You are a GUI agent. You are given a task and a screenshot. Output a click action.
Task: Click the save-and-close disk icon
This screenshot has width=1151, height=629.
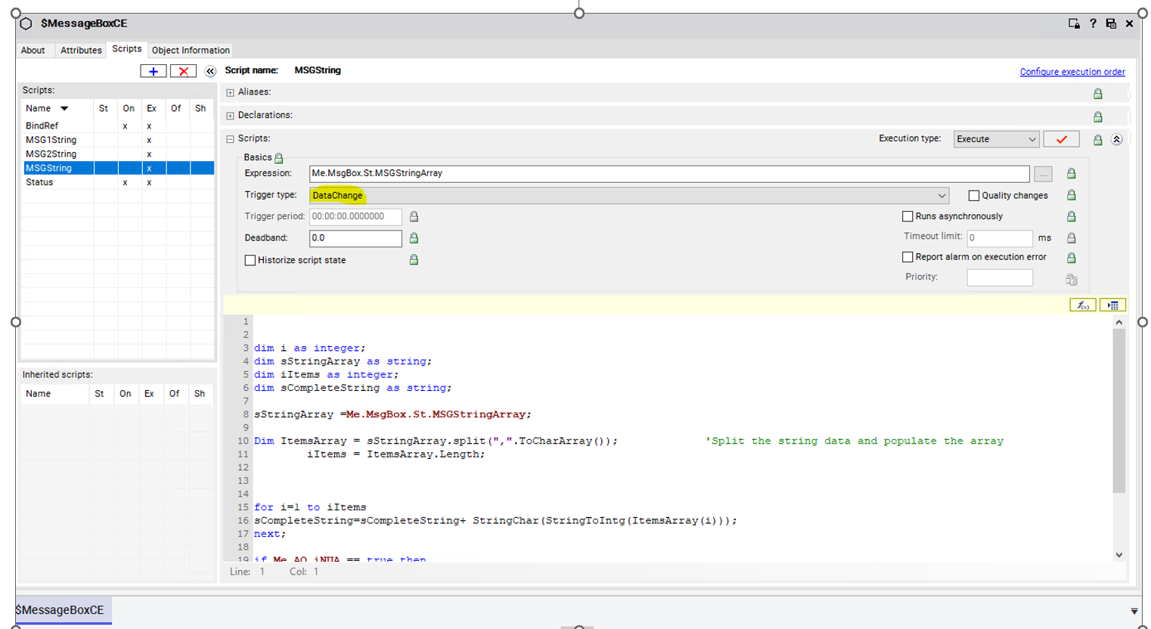click(1111, 23)
